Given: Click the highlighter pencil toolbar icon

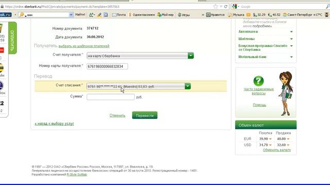Looking at the screenshot, I should [x=100, y=15].
